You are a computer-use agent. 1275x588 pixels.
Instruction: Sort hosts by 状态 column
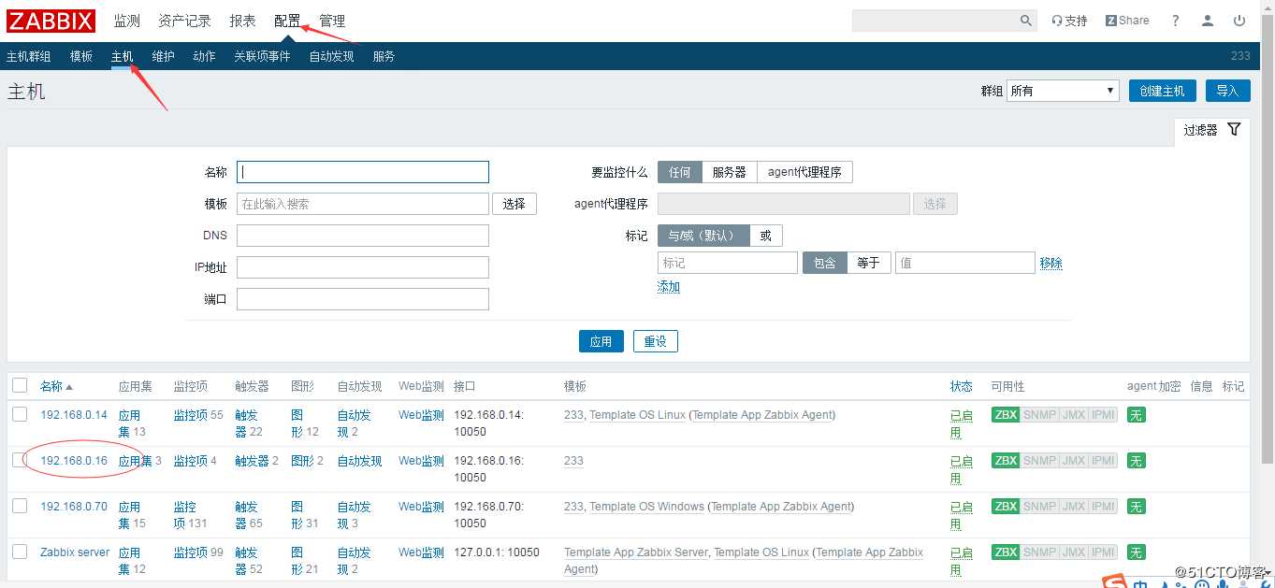point(962,386)
